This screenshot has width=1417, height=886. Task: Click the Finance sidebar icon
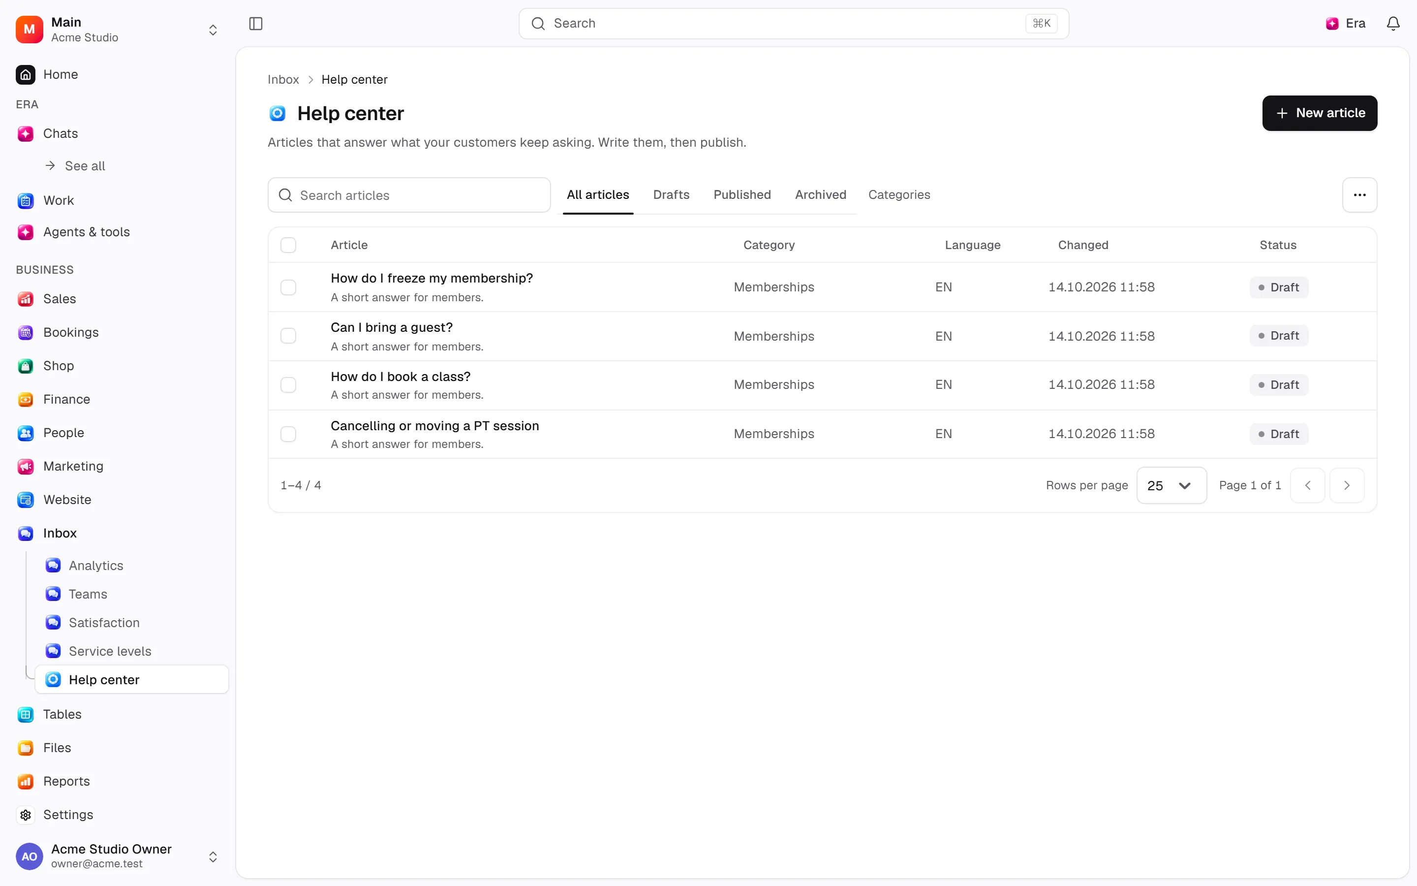(x=25, y=400)
